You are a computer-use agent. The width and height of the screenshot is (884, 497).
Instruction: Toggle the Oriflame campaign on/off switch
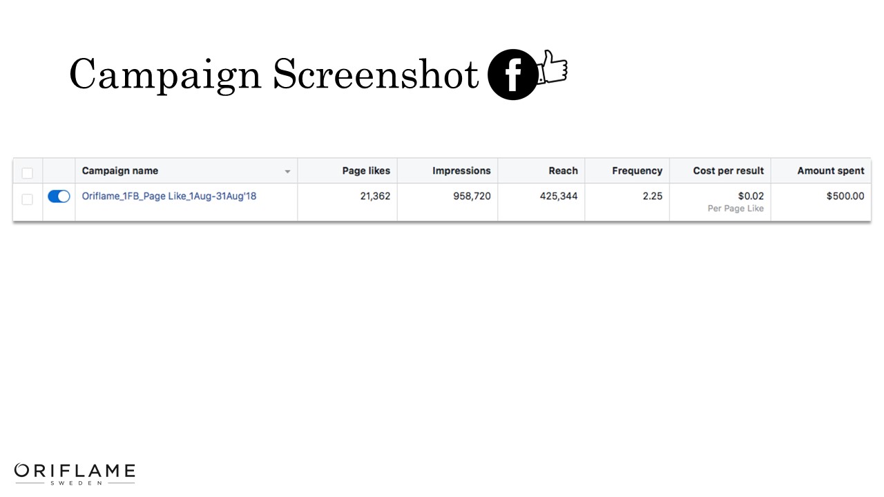59,197
